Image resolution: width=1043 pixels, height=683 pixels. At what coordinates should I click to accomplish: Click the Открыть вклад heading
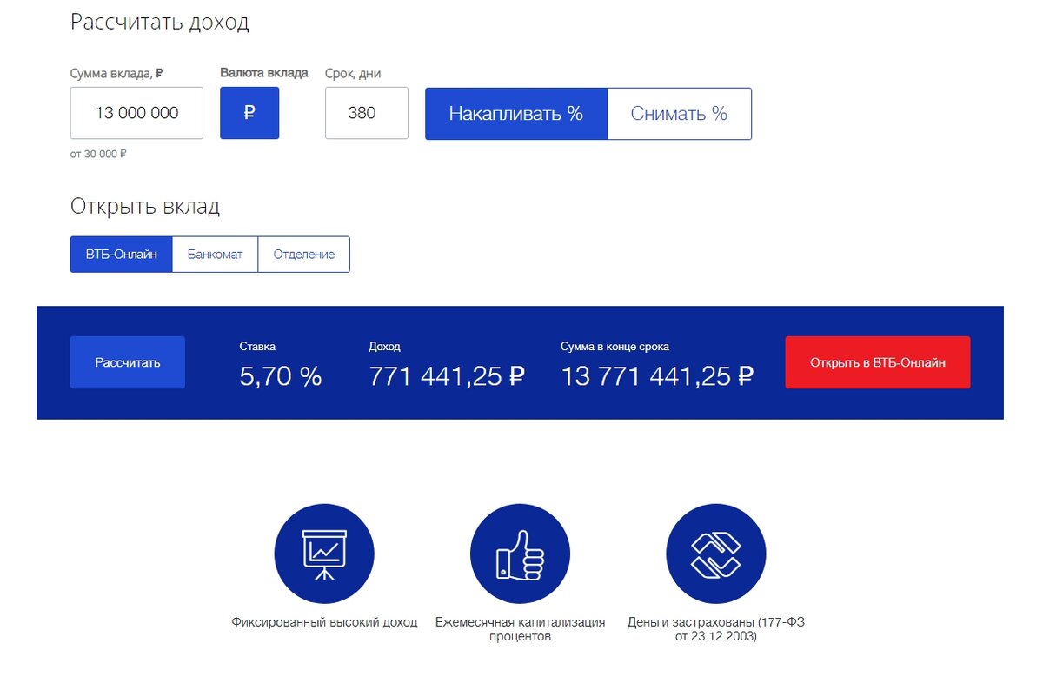tap(145, 207)
